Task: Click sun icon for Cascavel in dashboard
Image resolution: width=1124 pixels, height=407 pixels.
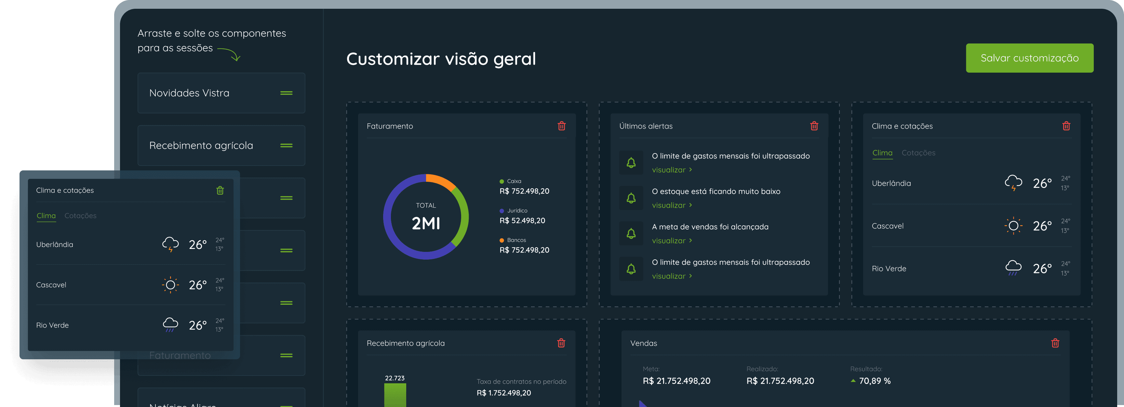Action: point(1013,226)
